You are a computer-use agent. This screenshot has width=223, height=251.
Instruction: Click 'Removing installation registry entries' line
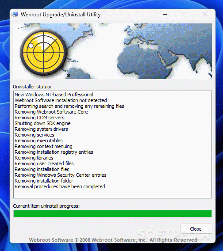pos(54,152)
